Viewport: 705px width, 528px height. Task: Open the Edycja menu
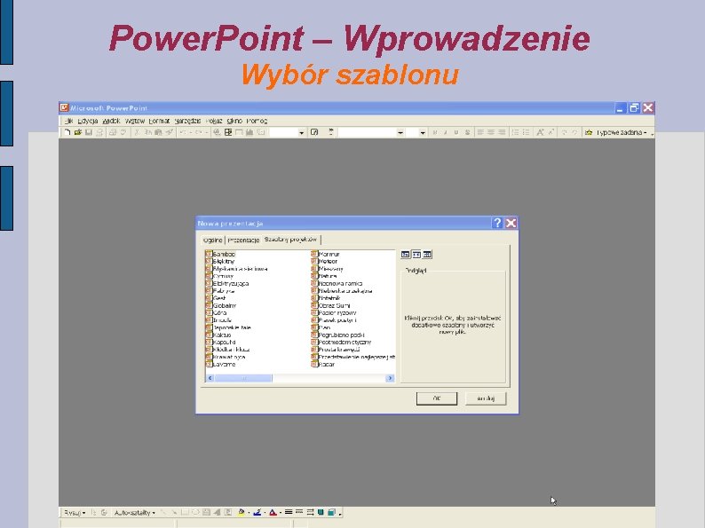click(x=87, y=121)
